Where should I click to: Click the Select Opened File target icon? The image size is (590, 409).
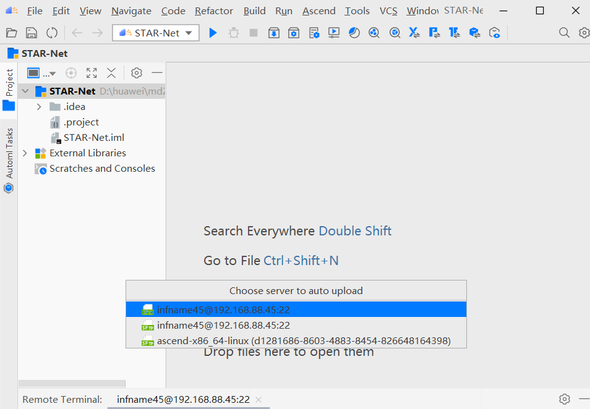tap(71, 73)
